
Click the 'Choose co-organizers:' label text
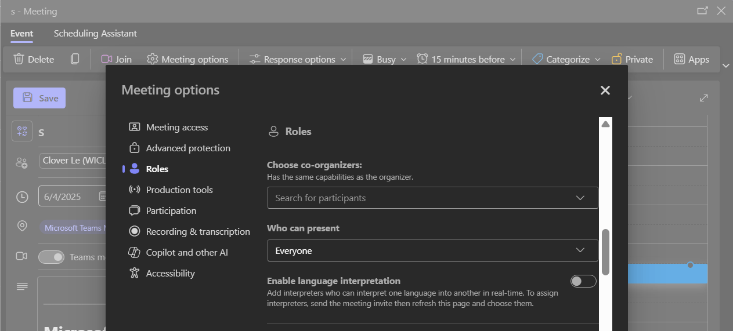pos(315,165)
